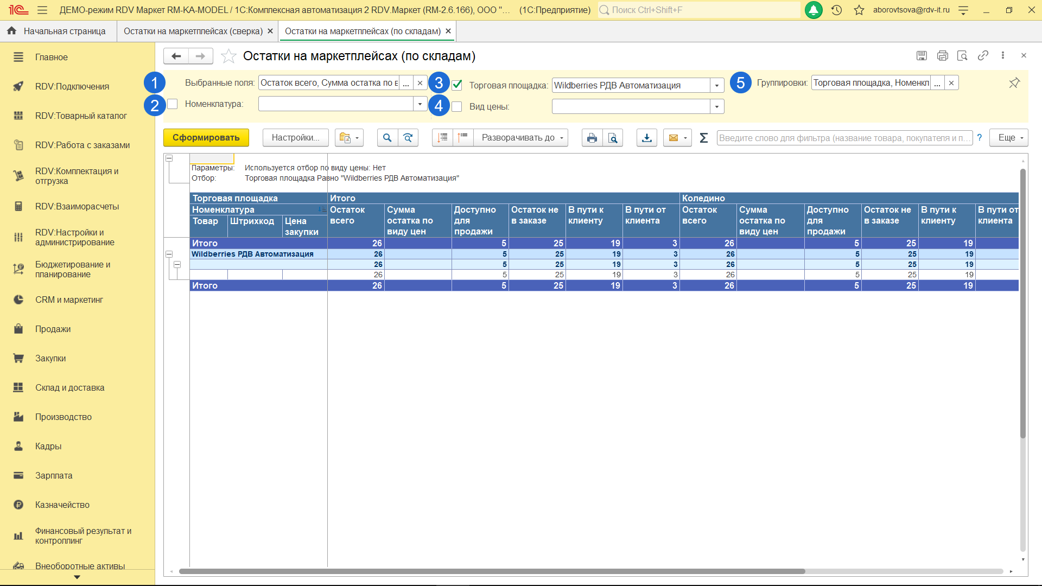Open the RDV:Товарный каталог section

pyautogui.click(x=81, y=116)
